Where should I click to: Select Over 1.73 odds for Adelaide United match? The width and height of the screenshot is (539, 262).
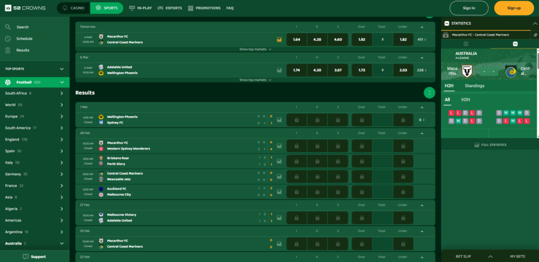(x=362, y=70)
